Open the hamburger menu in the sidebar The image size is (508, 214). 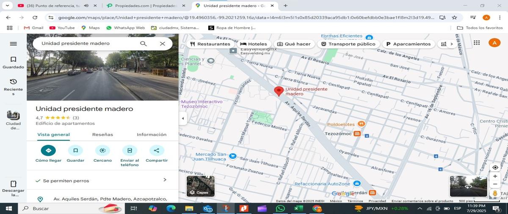pyautogui.click(x=13, y=43)
